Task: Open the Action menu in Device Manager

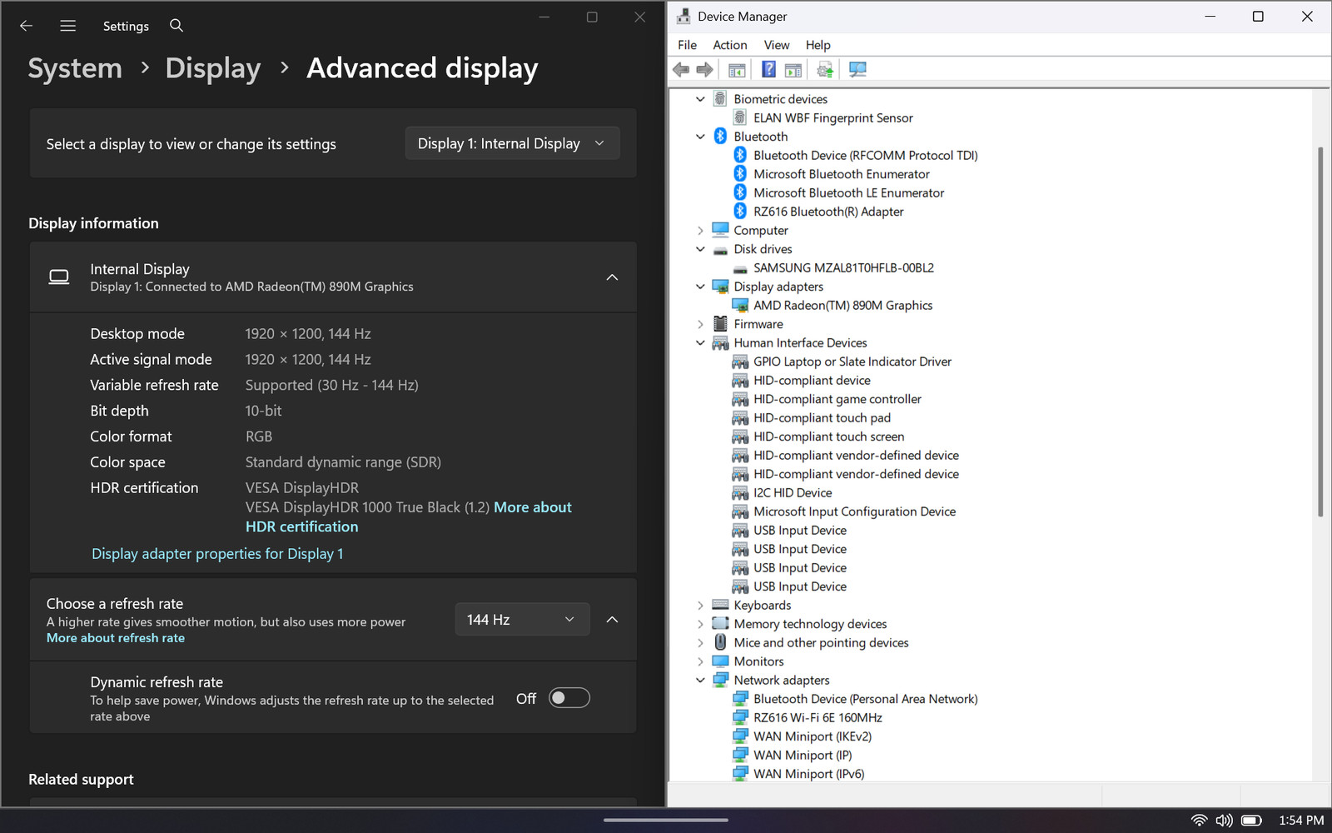Action: (730, 45)
